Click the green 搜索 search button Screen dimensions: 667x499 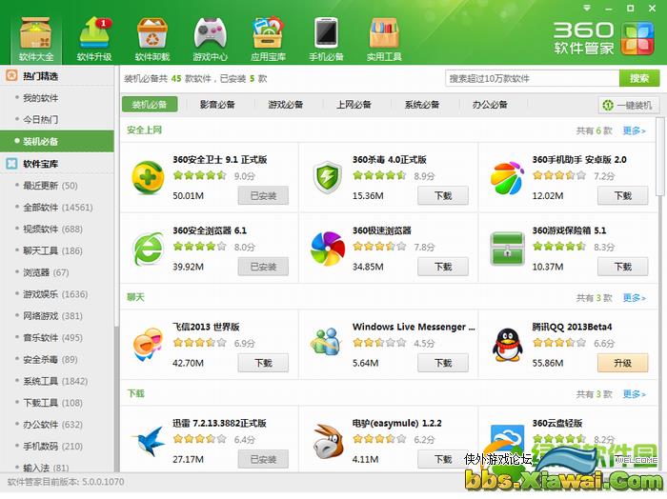639,78
